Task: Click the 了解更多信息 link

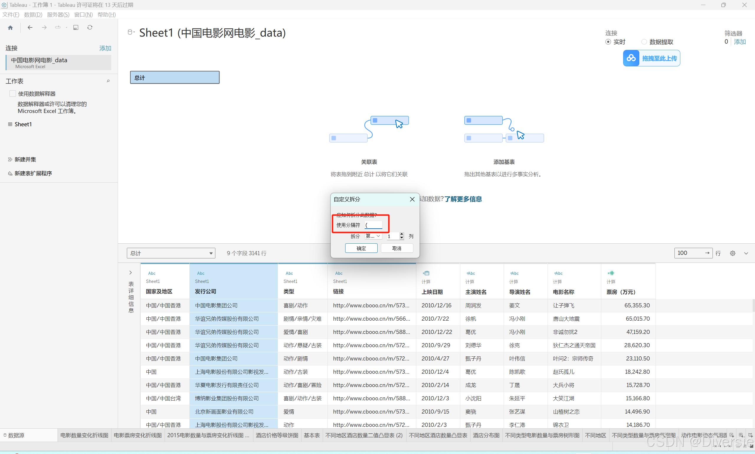Action: [x=463, y=199]
